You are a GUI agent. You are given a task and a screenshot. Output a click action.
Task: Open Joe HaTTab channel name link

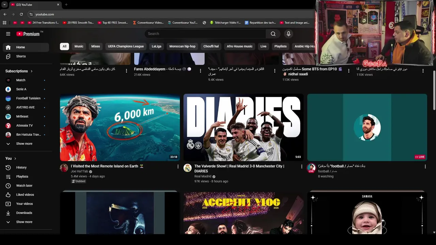[x=79, y=171]
